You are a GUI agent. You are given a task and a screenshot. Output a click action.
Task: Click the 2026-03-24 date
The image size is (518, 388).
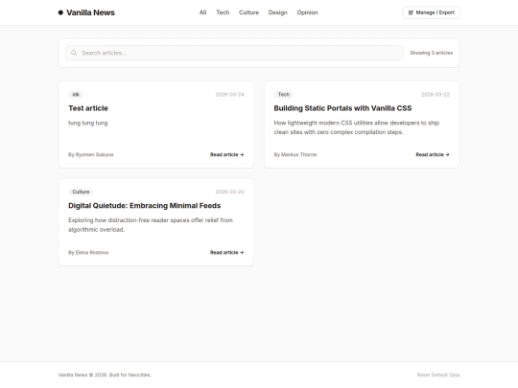point(229,94)
